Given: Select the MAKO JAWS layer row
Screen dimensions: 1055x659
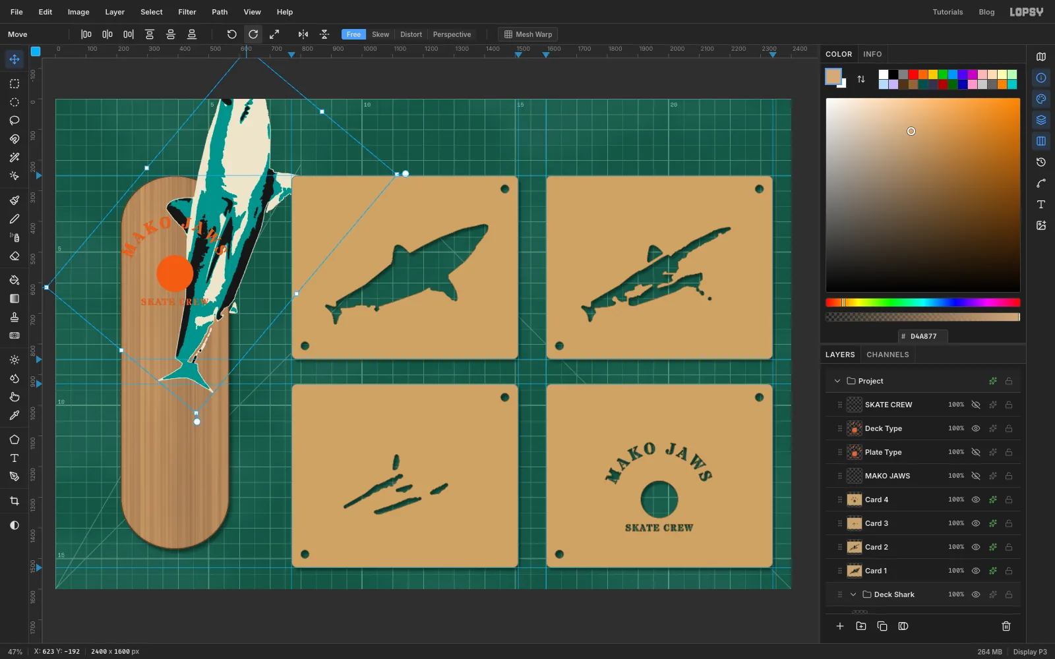Looking at the screenshot, I should 923,476.
